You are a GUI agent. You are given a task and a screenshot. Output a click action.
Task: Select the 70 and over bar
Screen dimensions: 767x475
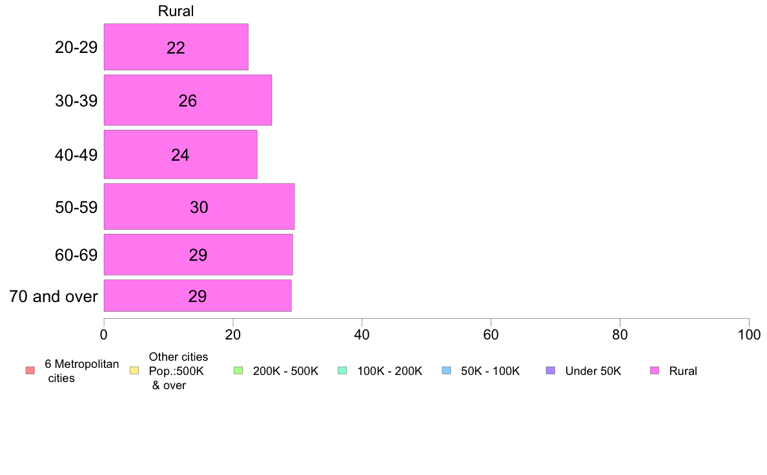click(198, 296)
